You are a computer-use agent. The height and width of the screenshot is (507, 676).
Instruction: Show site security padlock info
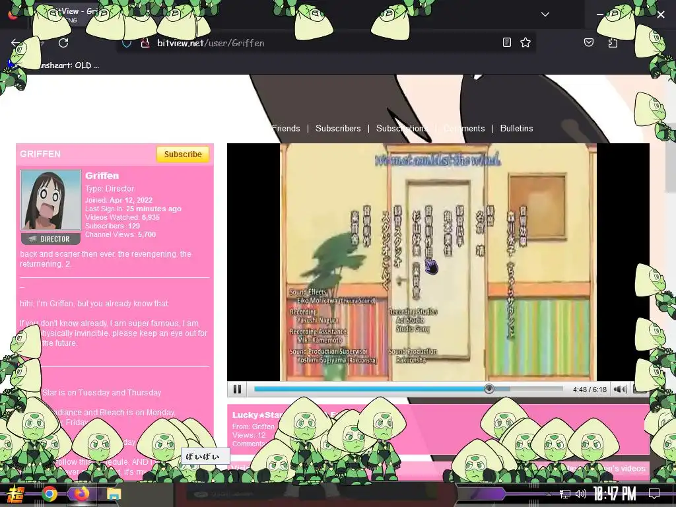[x=145, y=43]
